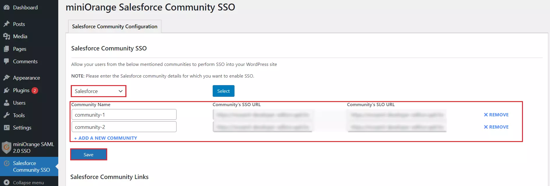The height and width of the screenshot is (186, 550).
Task: Click the Settings sliders icon
Action: pos(6,128)
